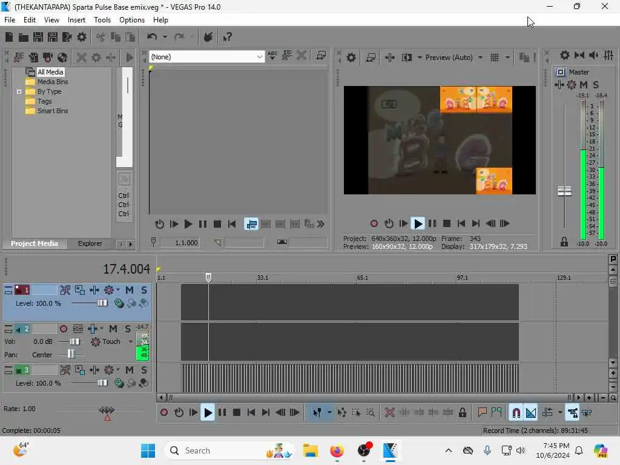Click the trimmer Stop button
The width and height of the screenshot is (620, 465).
click(217, 224)
